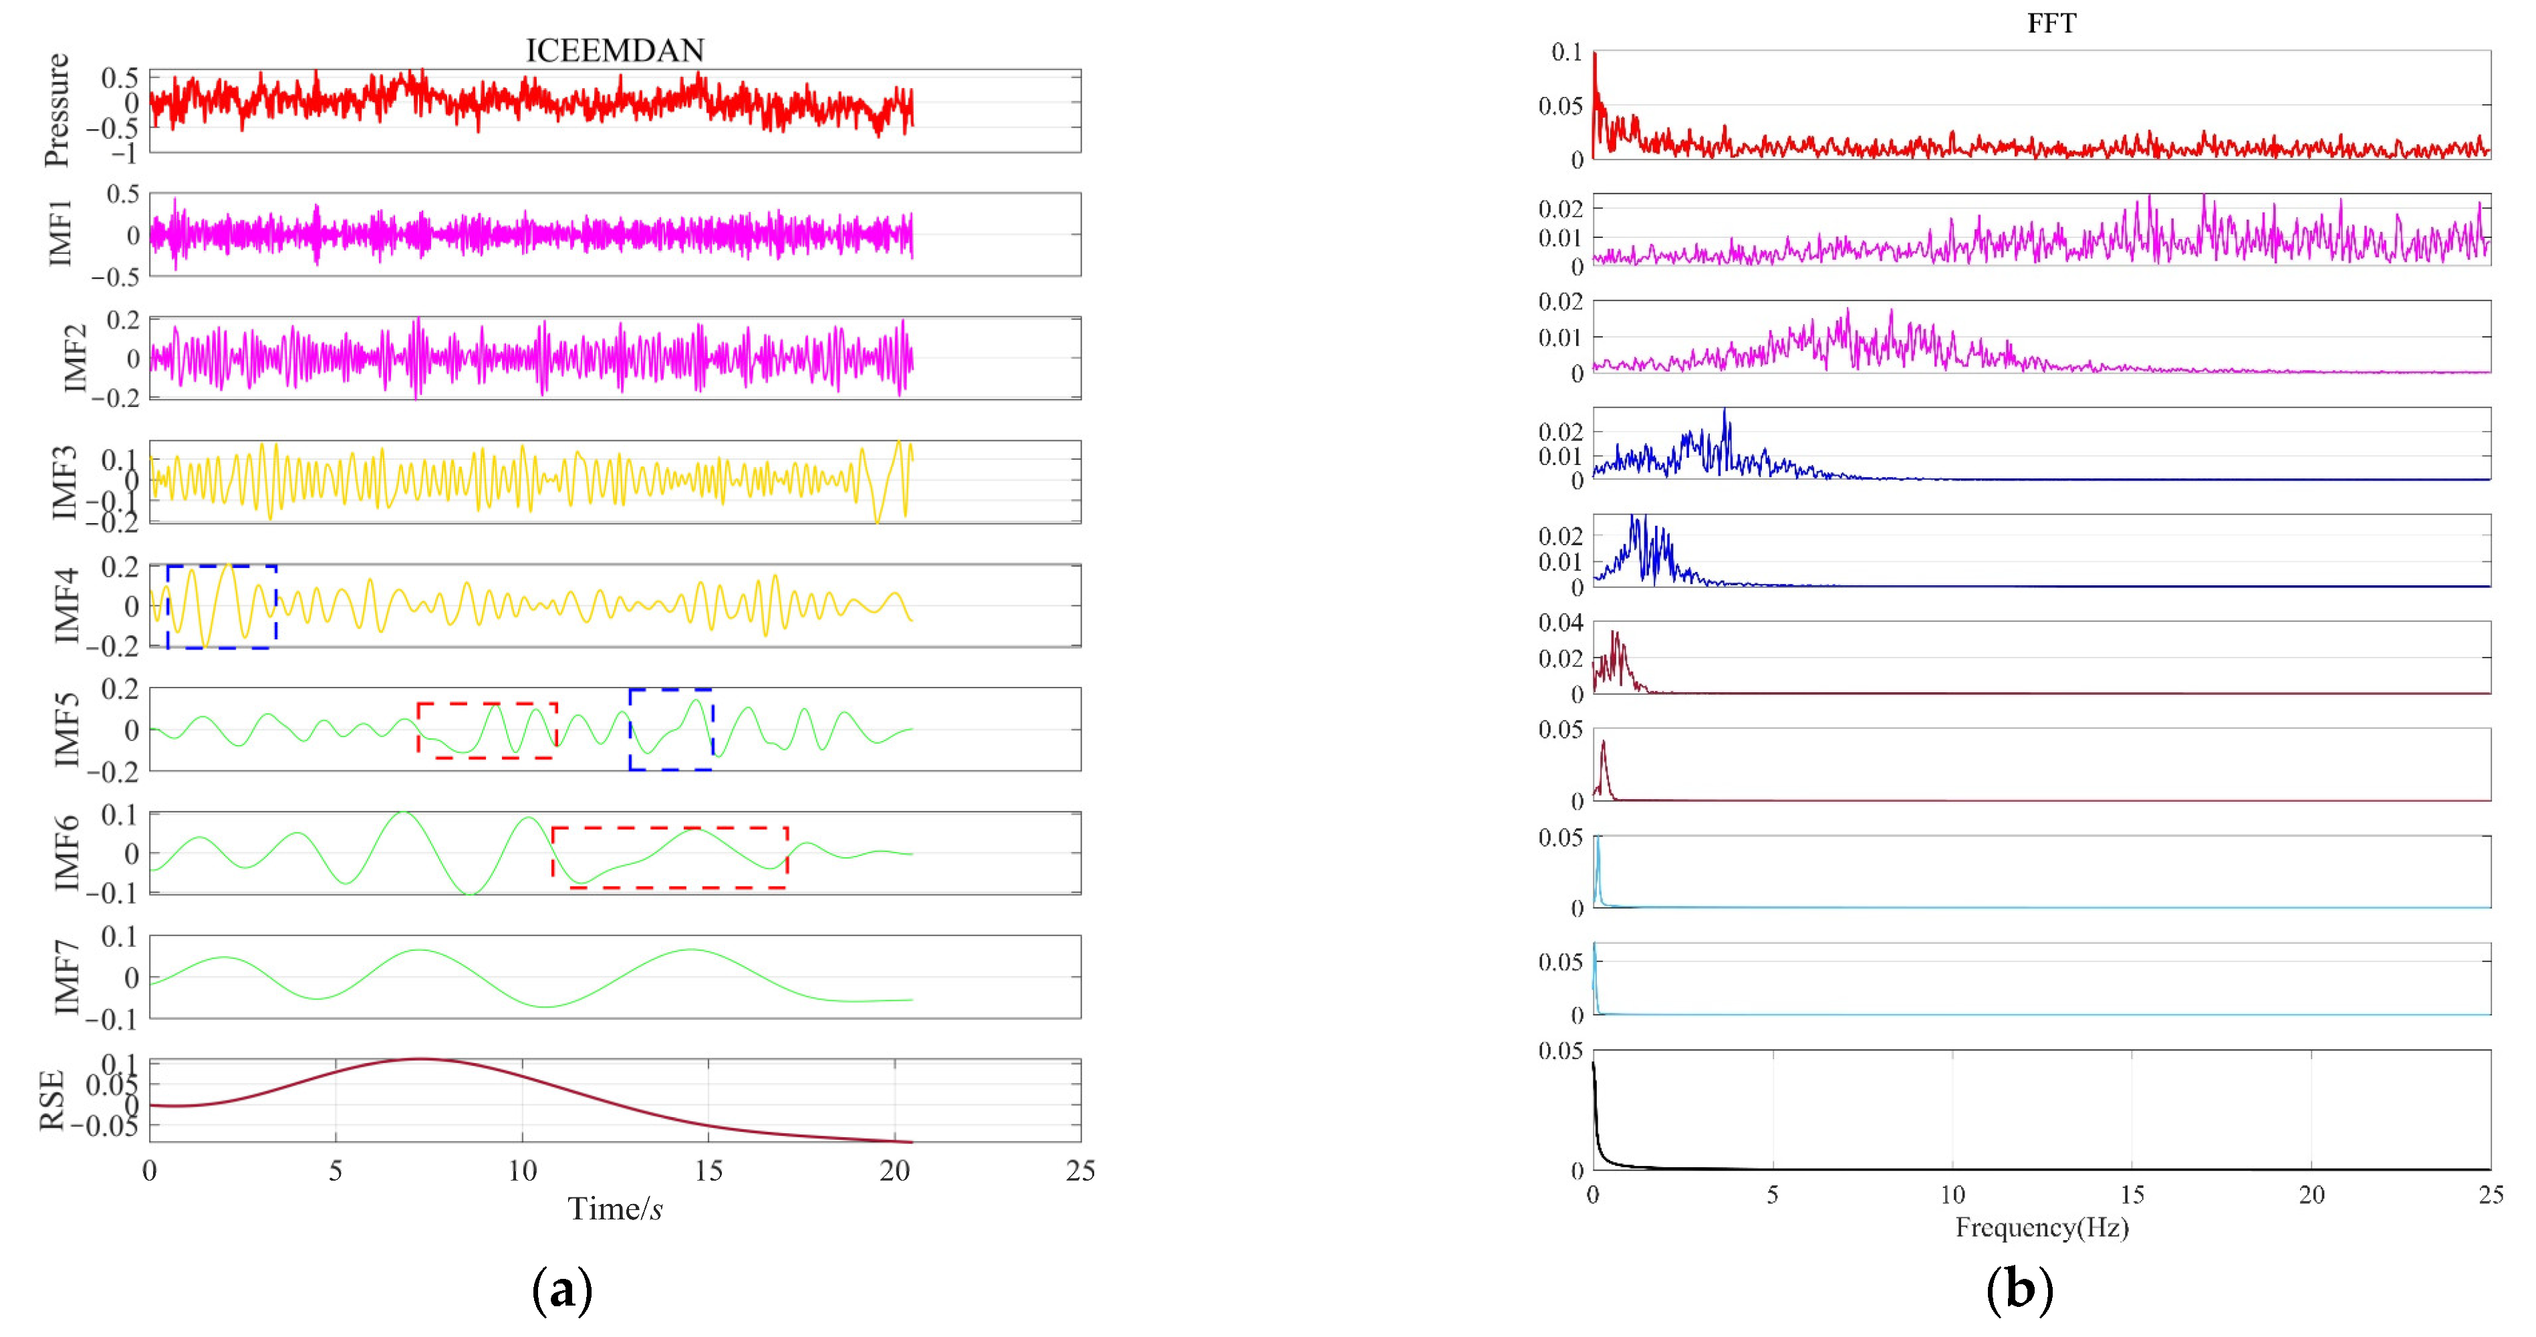Click the RSE axis label
The image size is (2536, 1337).
[x=52, y=1100]
